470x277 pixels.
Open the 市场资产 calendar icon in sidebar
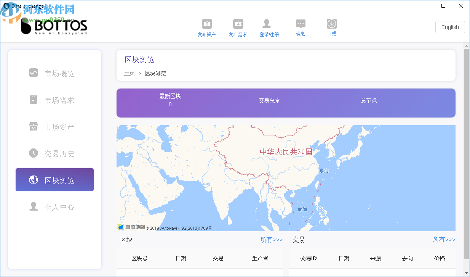[33, 126]
